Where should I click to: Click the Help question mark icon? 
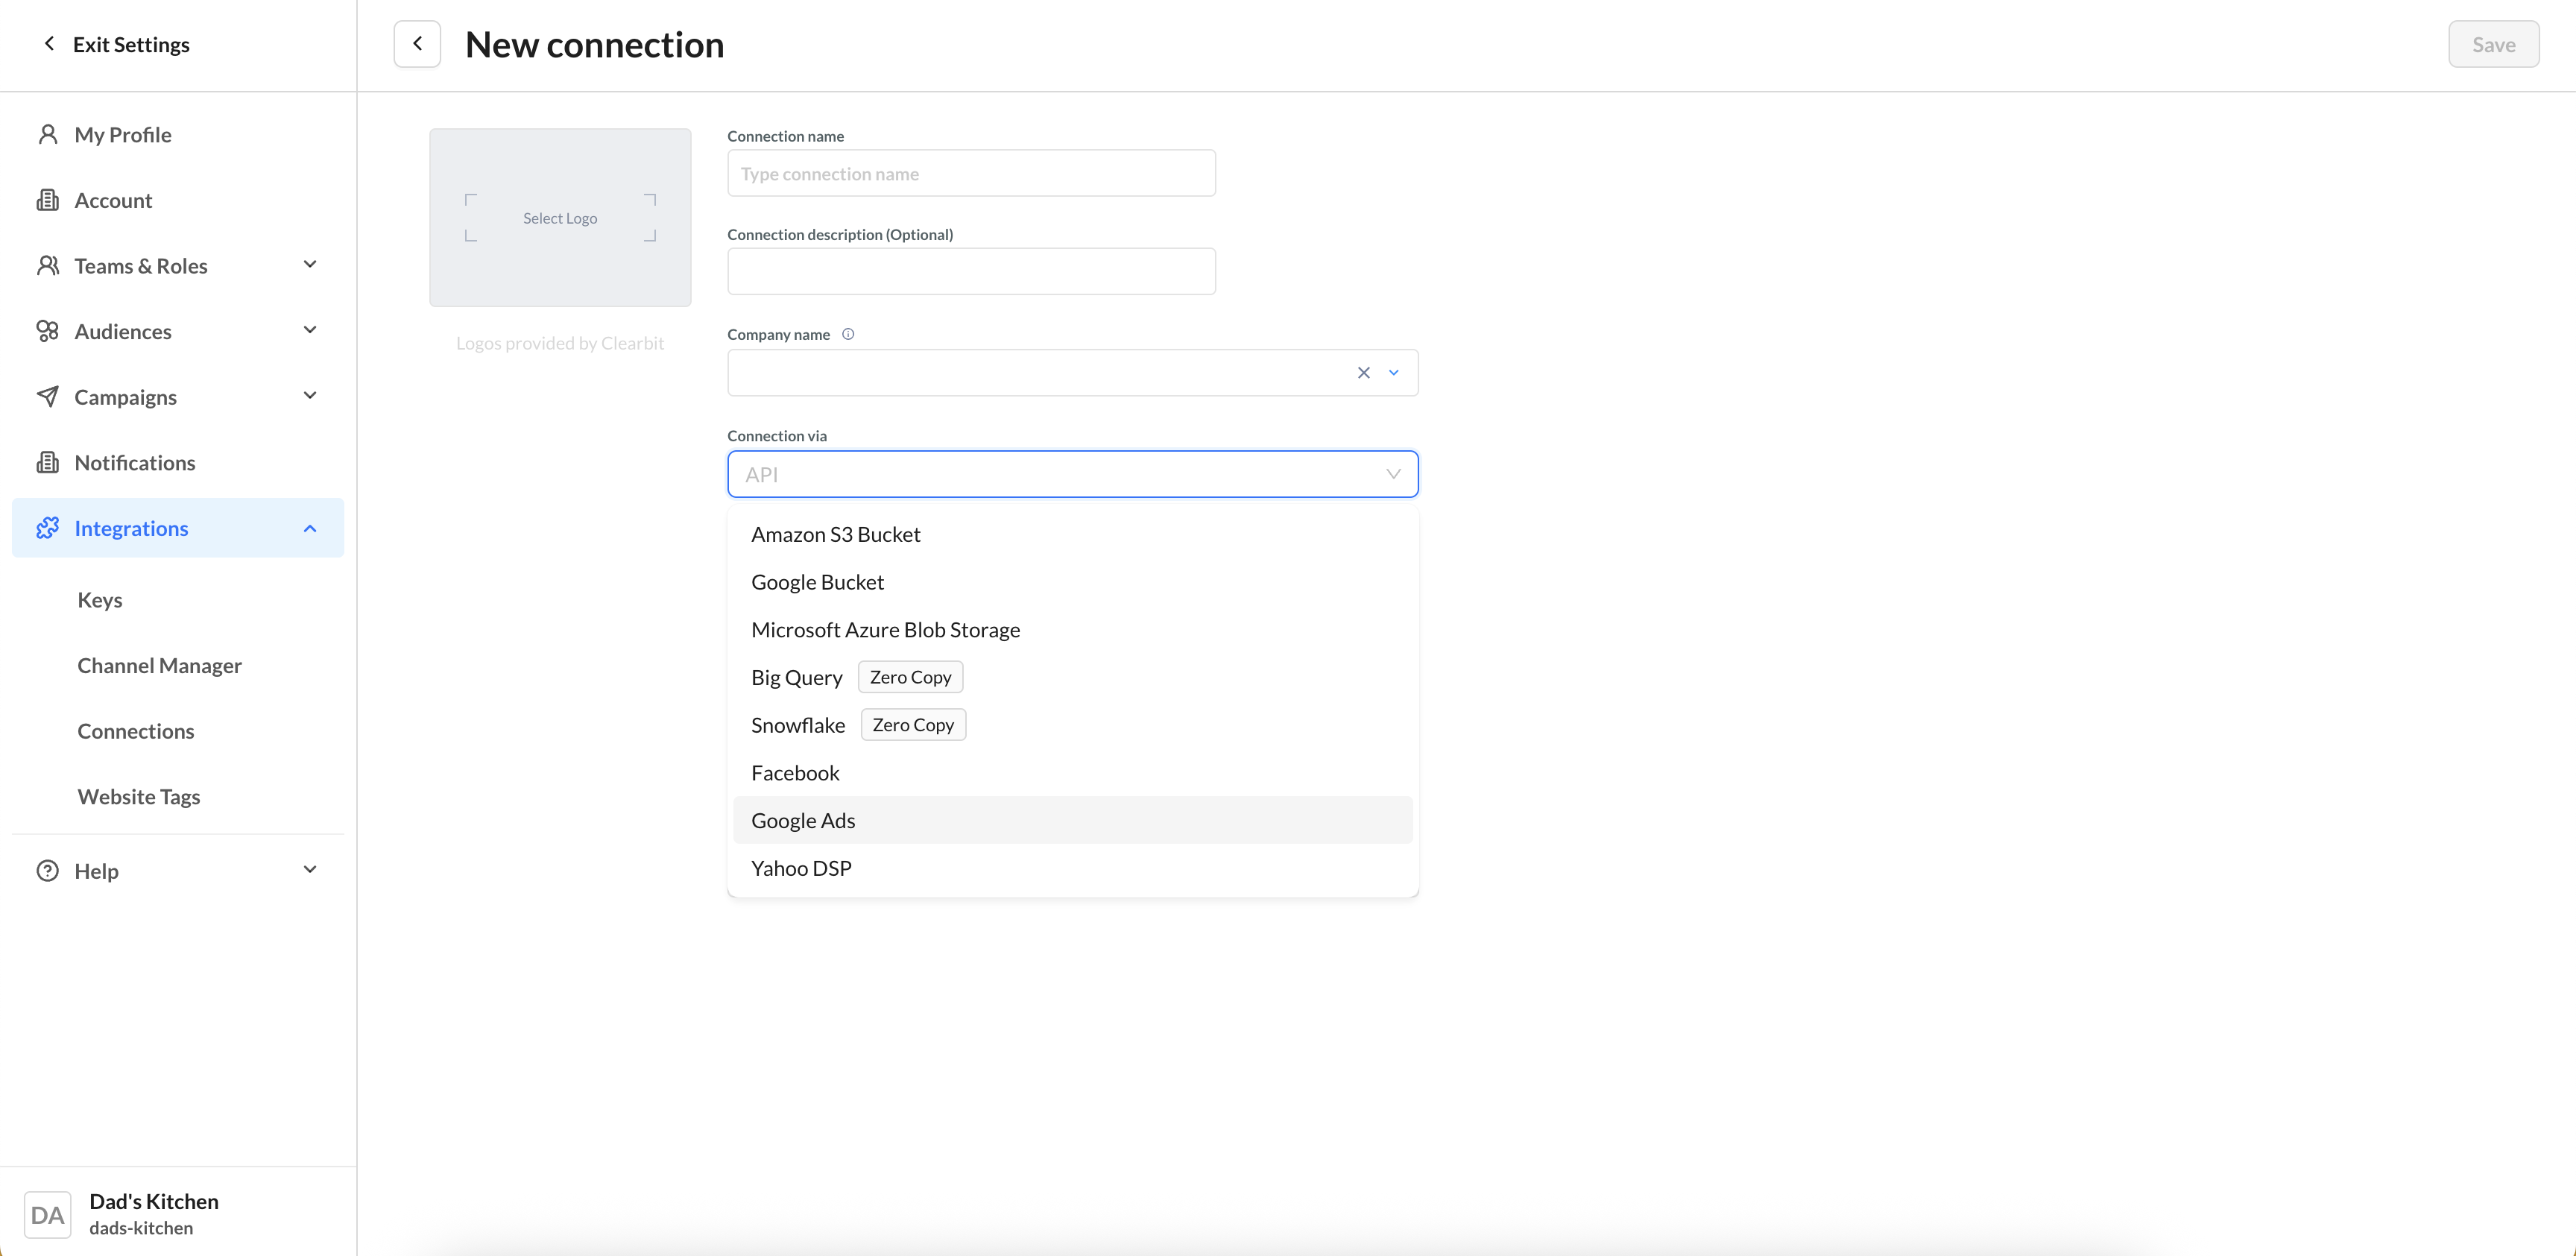(x=47, y=871)
